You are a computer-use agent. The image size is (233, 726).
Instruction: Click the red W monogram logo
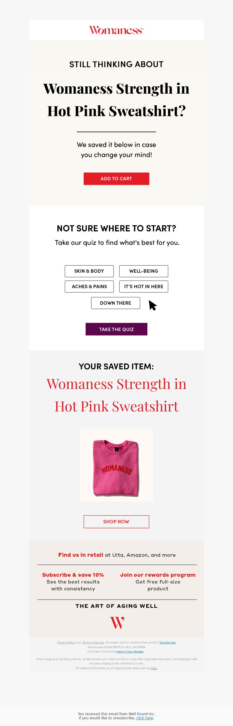[117, 623]
